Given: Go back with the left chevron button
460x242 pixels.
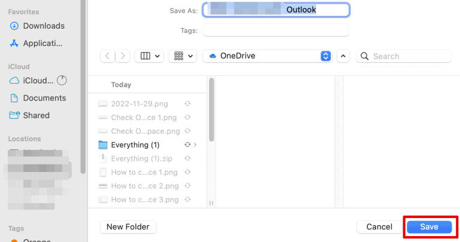Looking at the screenshot, I should tap(107, 56).
